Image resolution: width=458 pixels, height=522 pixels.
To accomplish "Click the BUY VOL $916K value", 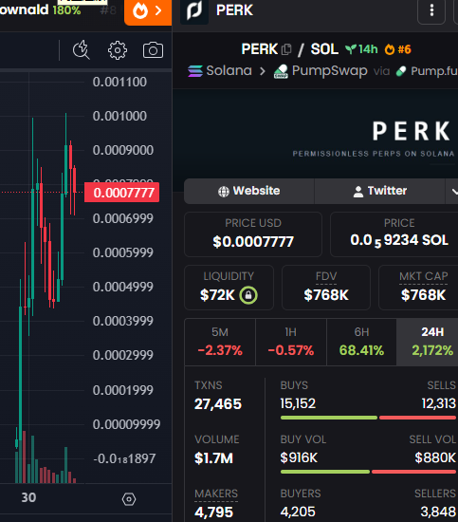I will tap(299, 457).
